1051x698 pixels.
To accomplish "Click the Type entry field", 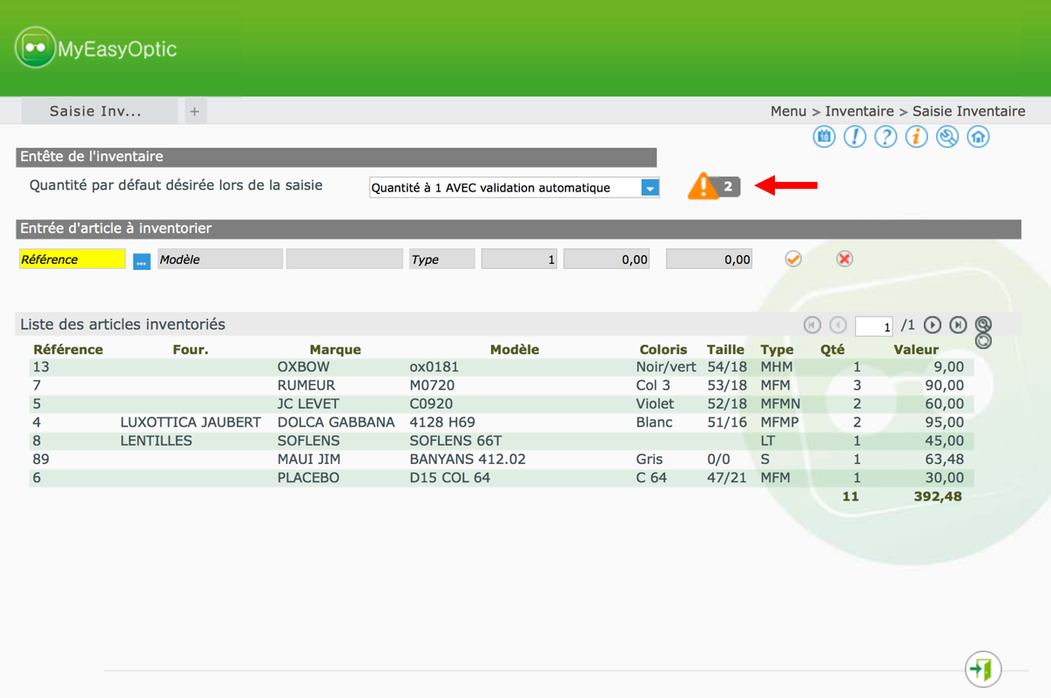I will 442,259.
